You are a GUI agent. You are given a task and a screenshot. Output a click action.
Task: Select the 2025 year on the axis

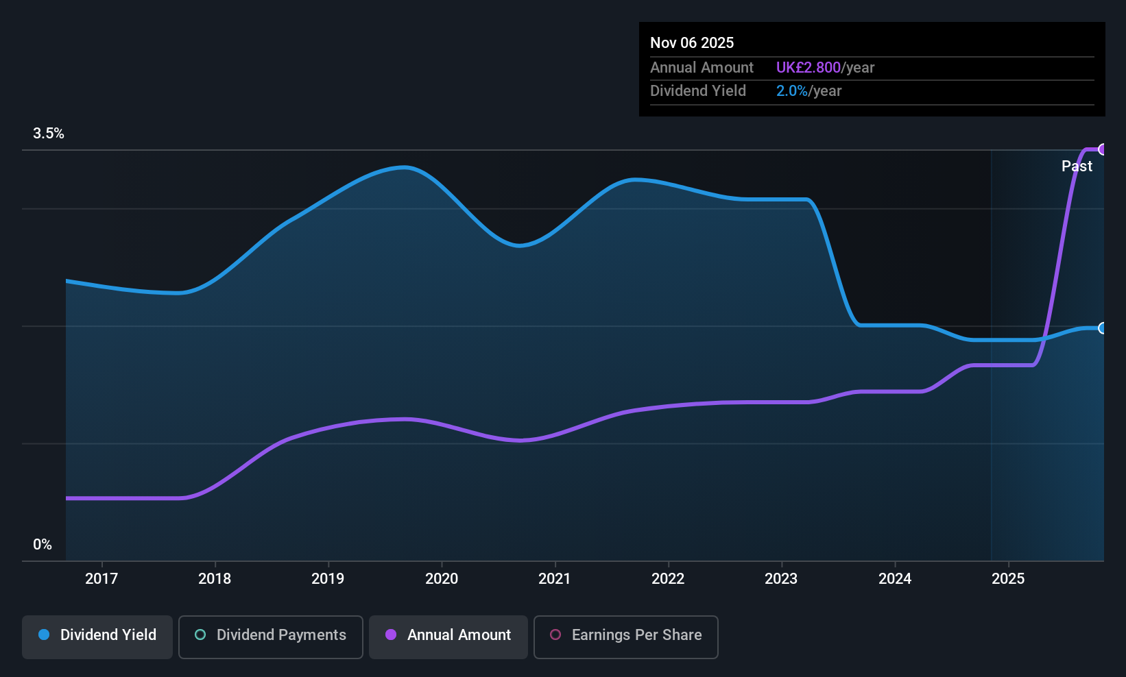pyautogui.click(x=1008, y=578)
